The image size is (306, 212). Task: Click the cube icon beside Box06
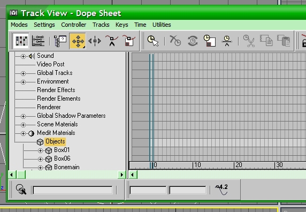tap(49, 160)
